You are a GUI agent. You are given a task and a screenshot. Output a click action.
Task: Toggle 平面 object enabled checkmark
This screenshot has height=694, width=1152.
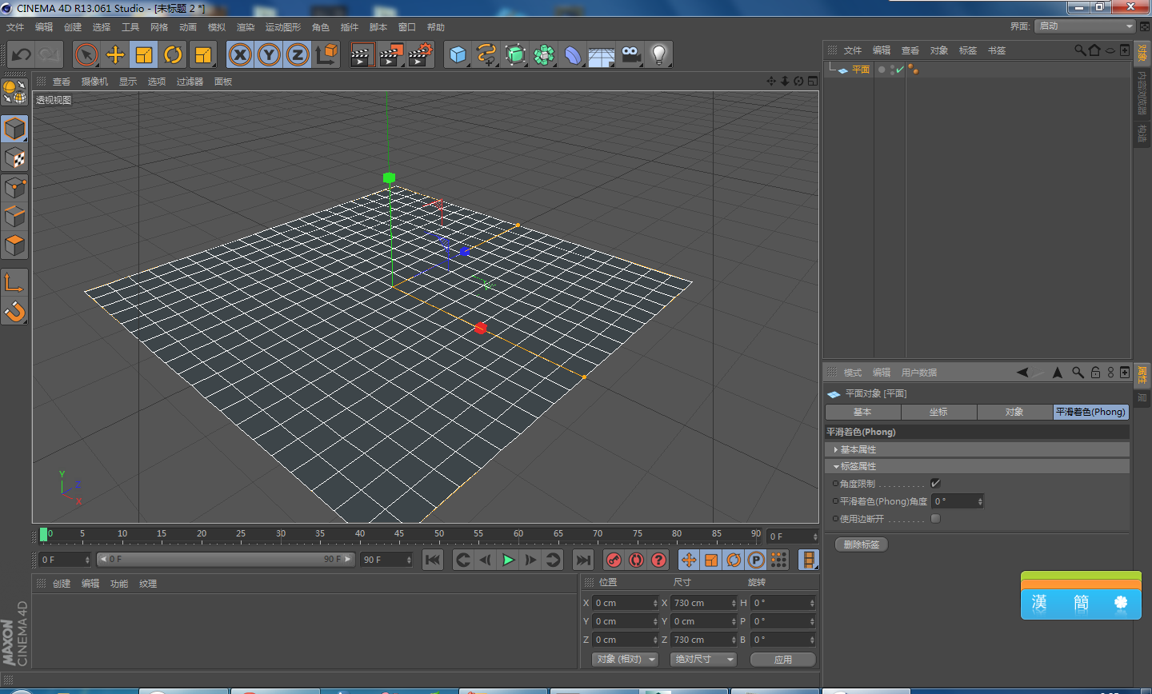click(900, 70)
